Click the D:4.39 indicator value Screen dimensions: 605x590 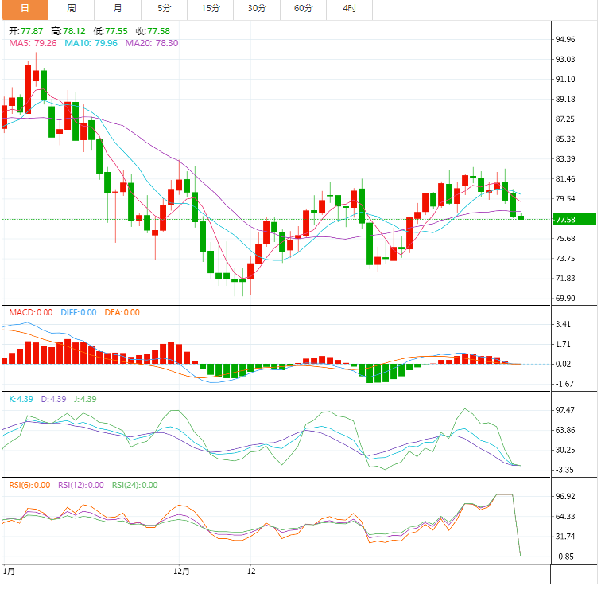pos(53,399)
